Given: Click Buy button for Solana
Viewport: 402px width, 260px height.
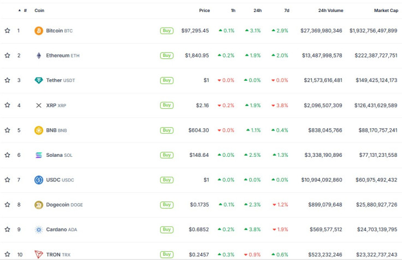Looking at the screenshot, I should click(167, 155).
